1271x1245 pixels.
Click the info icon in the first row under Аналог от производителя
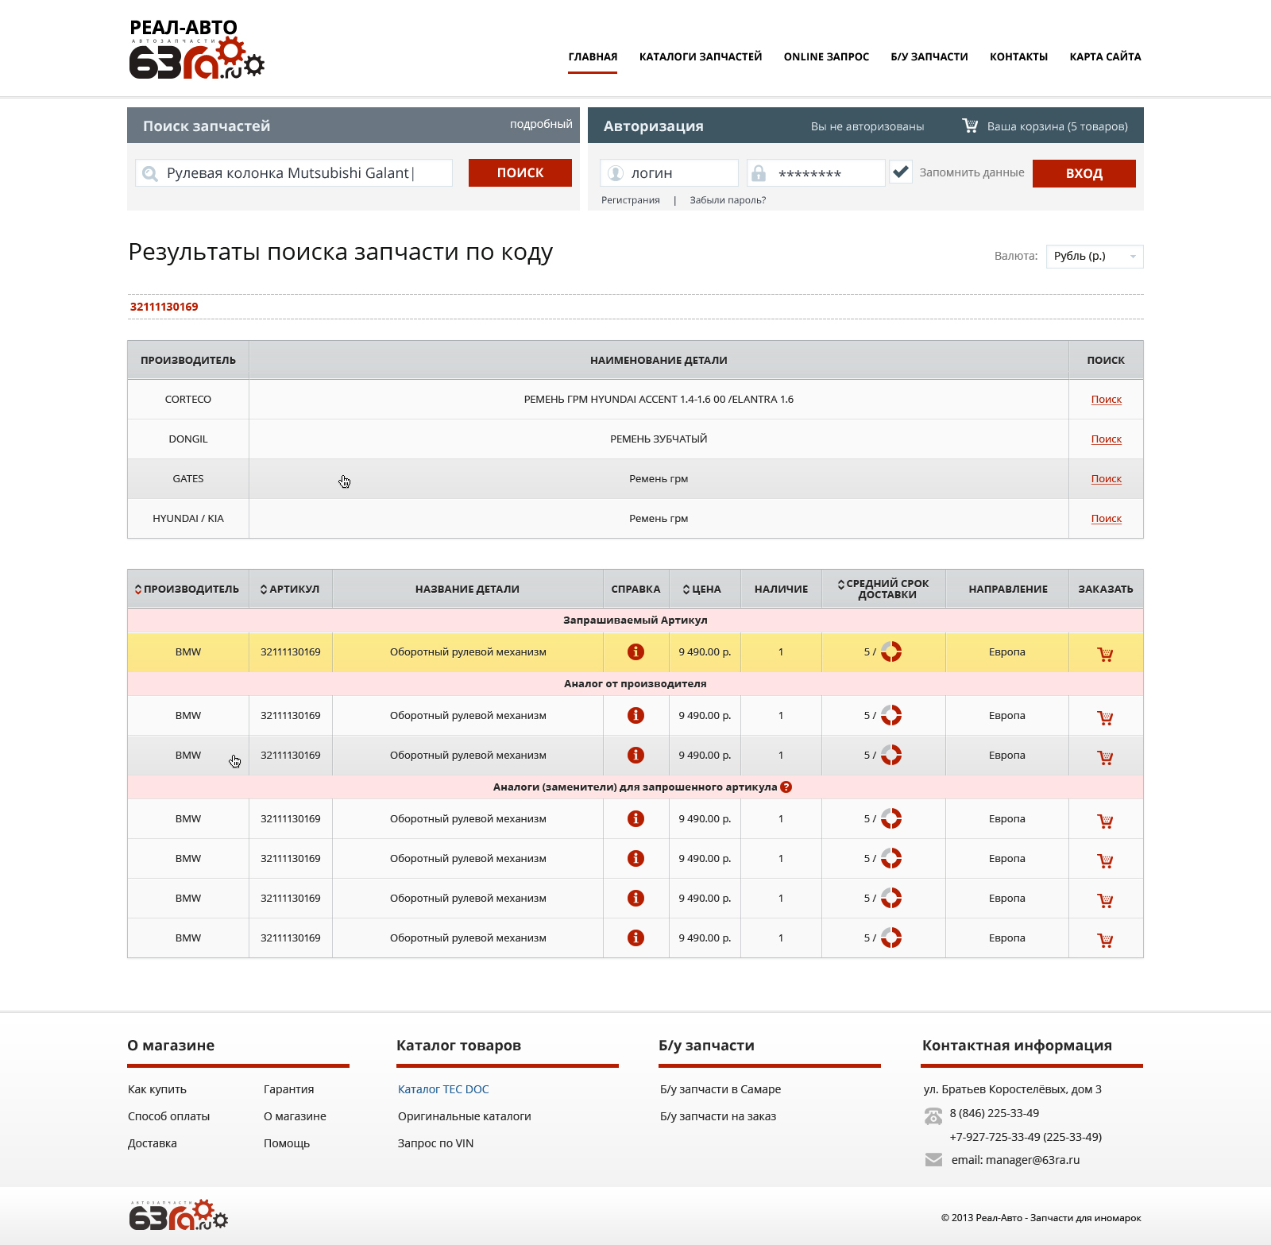pos(635,715)
